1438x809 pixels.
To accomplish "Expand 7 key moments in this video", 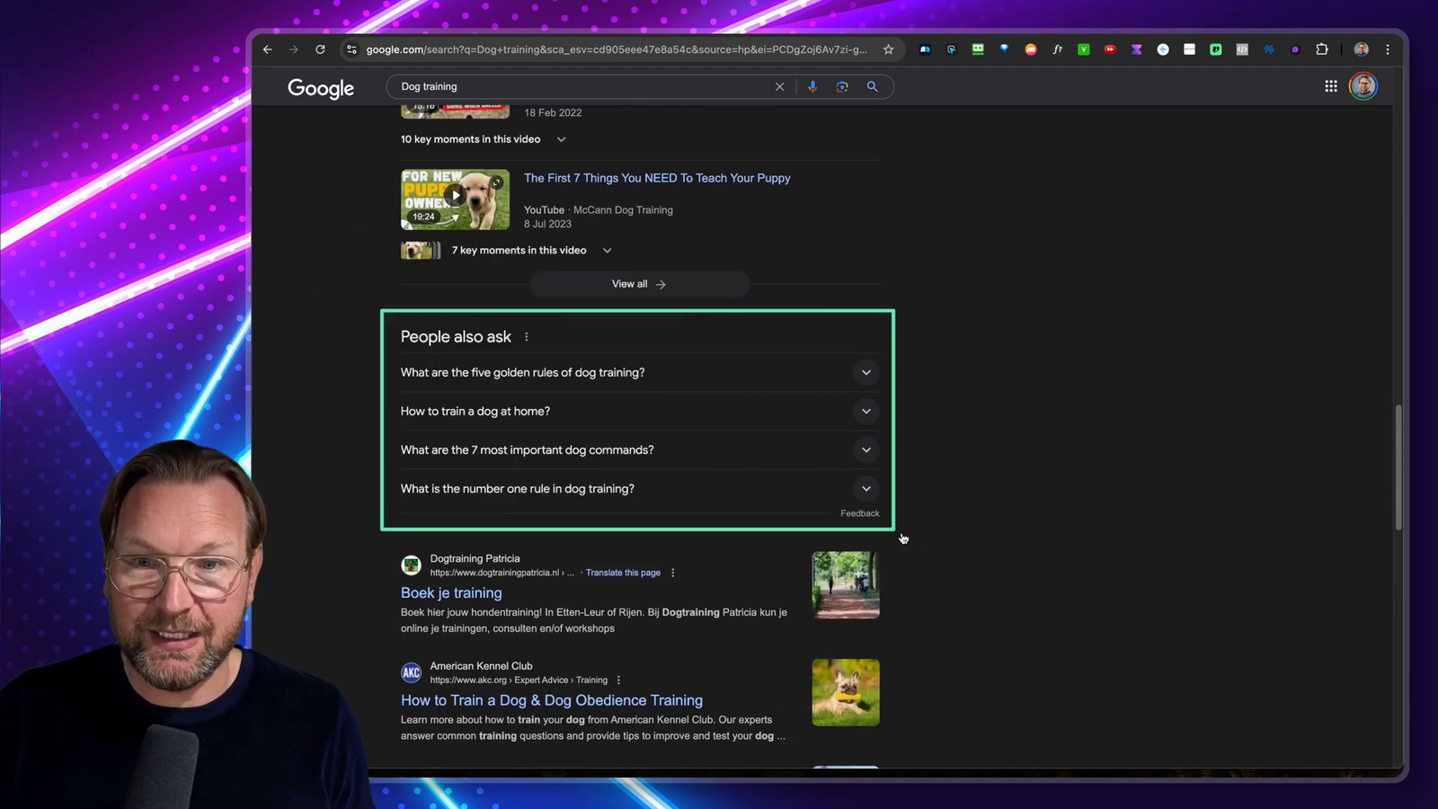I will pyautogui.click(x=507, y=251).
